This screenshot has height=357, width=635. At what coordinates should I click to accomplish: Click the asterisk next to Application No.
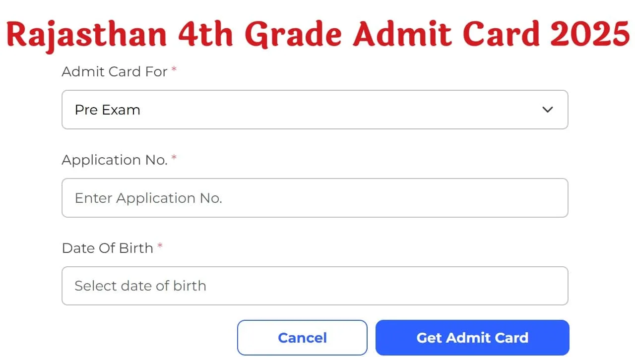(174, 157)
